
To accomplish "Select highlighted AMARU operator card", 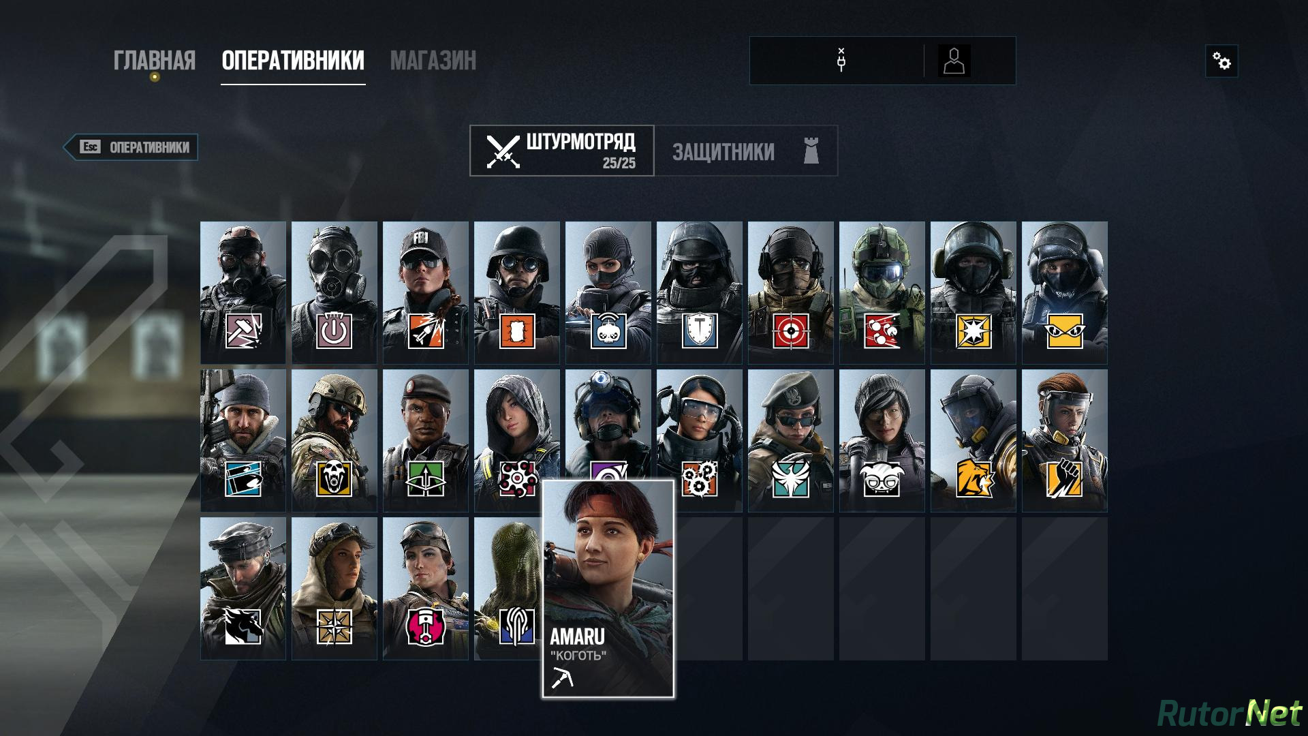I will [608, 589].
